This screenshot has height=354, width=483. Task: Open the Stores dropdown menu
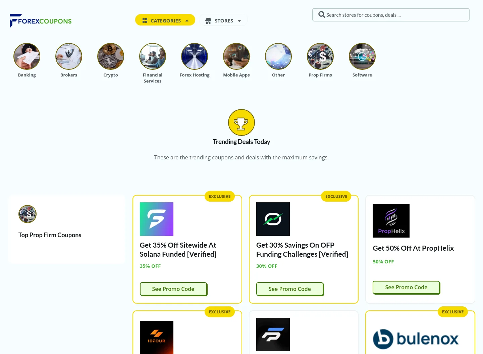[223, 20]
